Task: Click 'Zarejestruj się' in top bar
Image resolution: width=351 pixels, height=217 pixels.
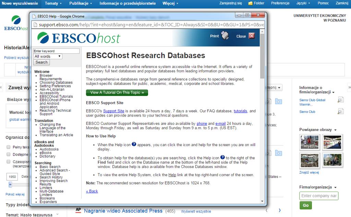Action: click(231, 3)
